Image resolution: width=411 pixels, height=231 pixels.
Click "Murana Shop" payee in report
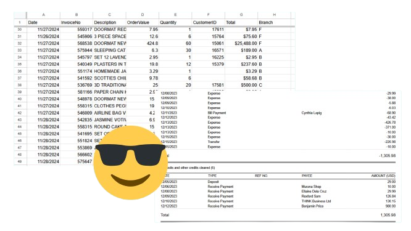coord(311,187)
